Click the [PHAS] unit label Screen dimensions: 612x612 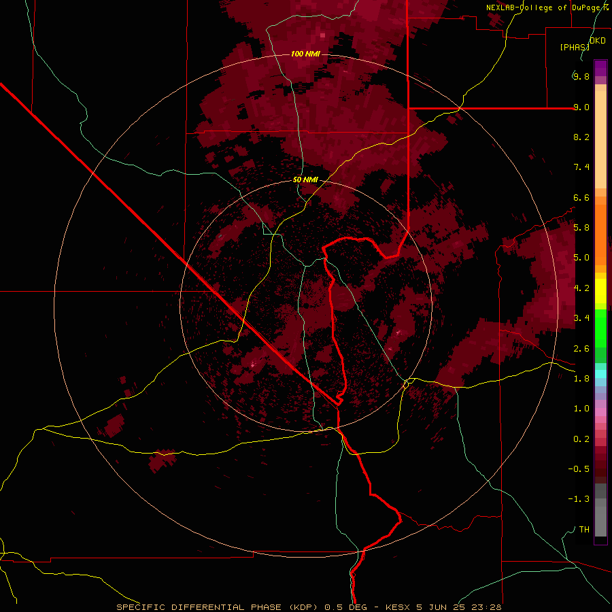(575, 47)
